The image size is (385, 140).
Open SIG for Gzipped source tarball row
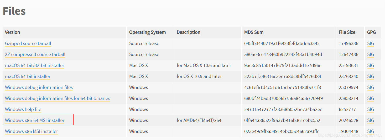371,43
